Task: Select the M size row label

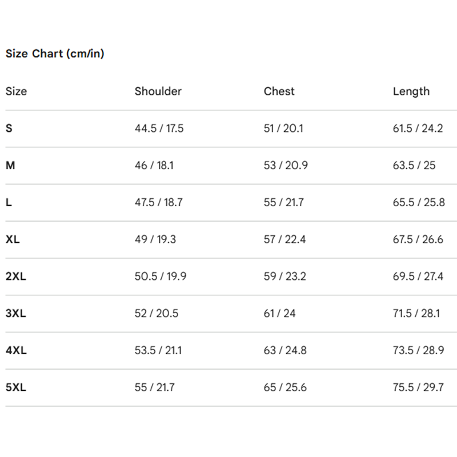Action: [10, 166]
